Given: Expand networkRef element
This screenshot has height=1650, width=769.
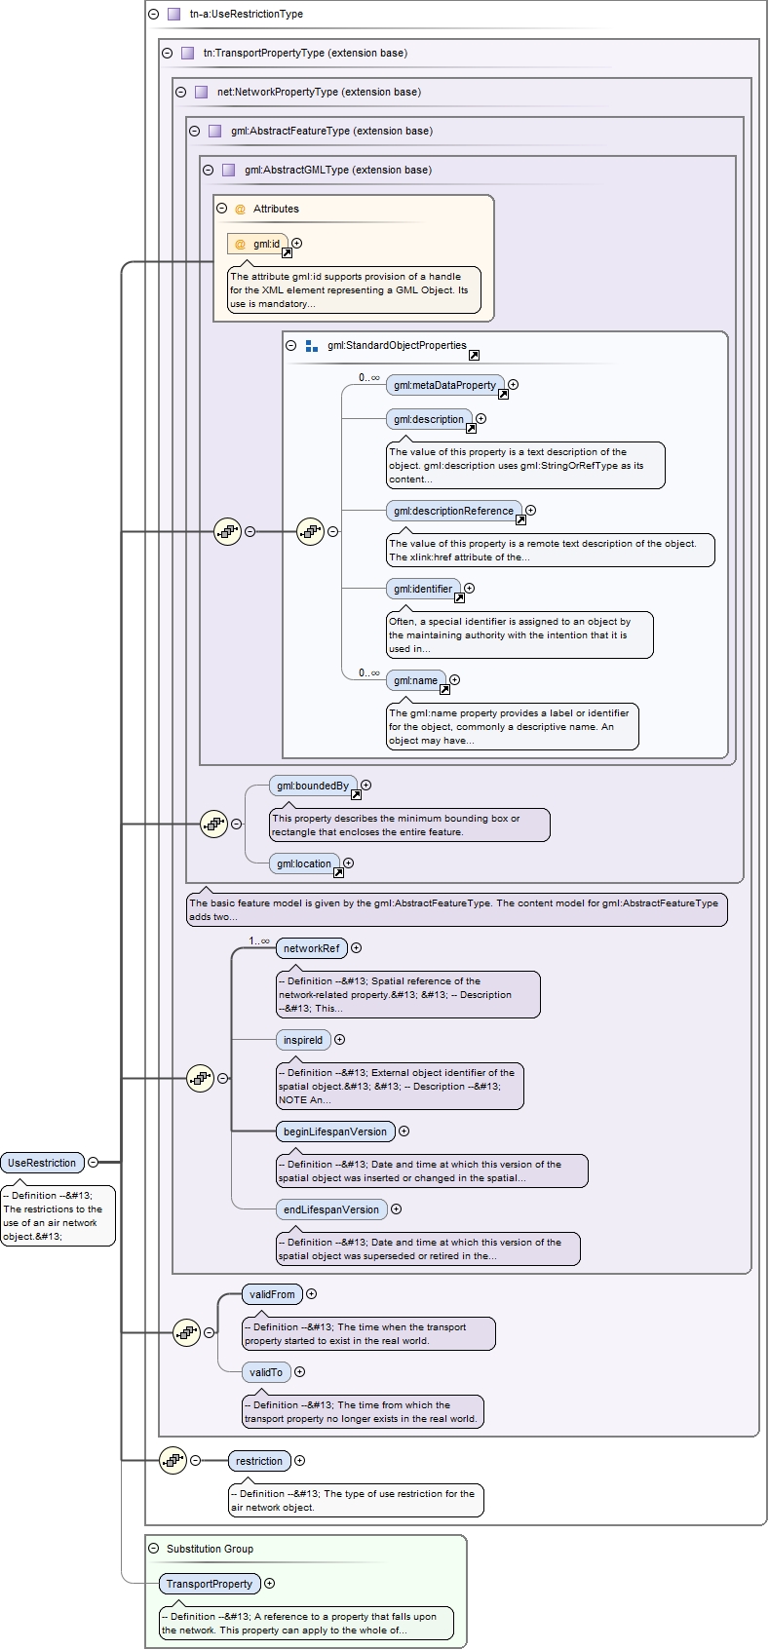Looking at the screenshot, I should [x=357, y=948].
